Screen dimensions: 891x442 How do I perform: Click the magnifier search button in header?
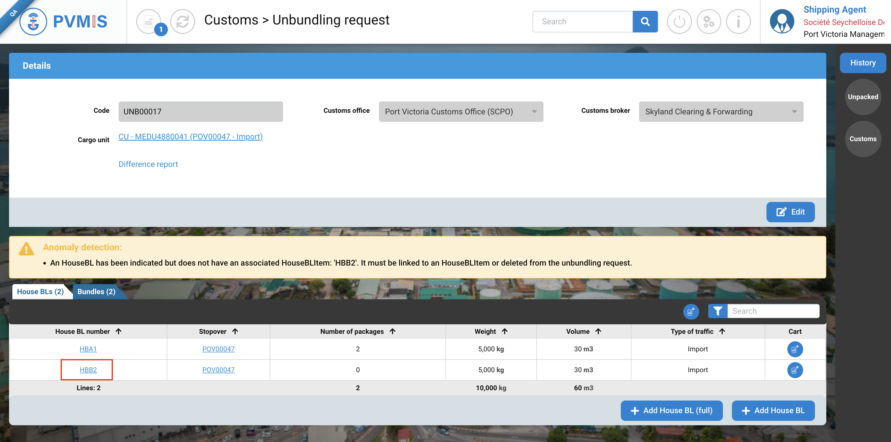point(645,21)
